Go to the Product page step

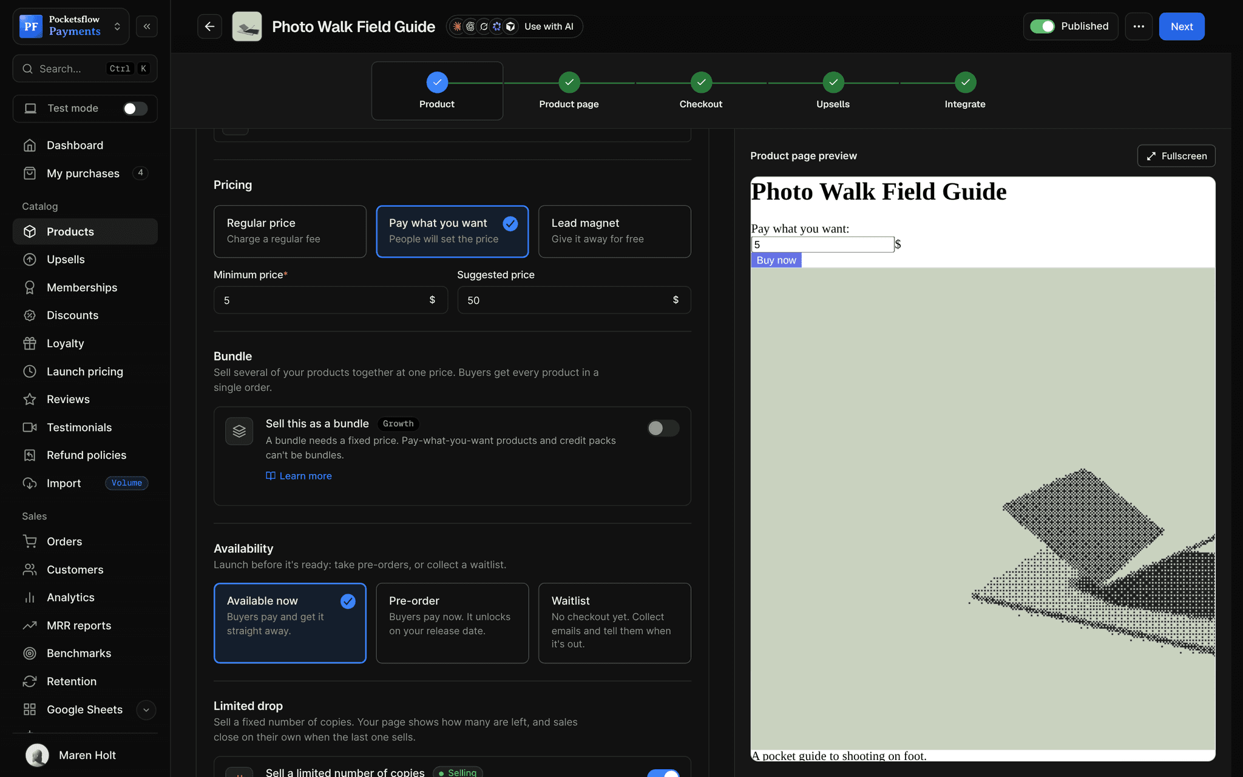(x=569, y=91)
